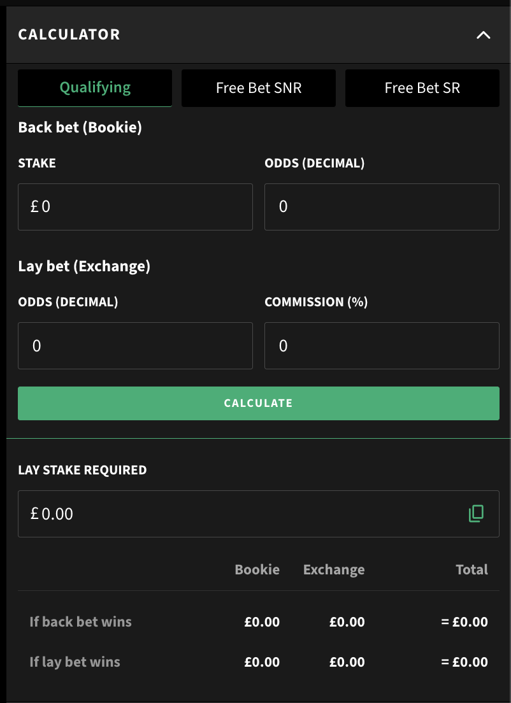Click the CALCULATOR header title
The image size is (511, 703).
69,34
